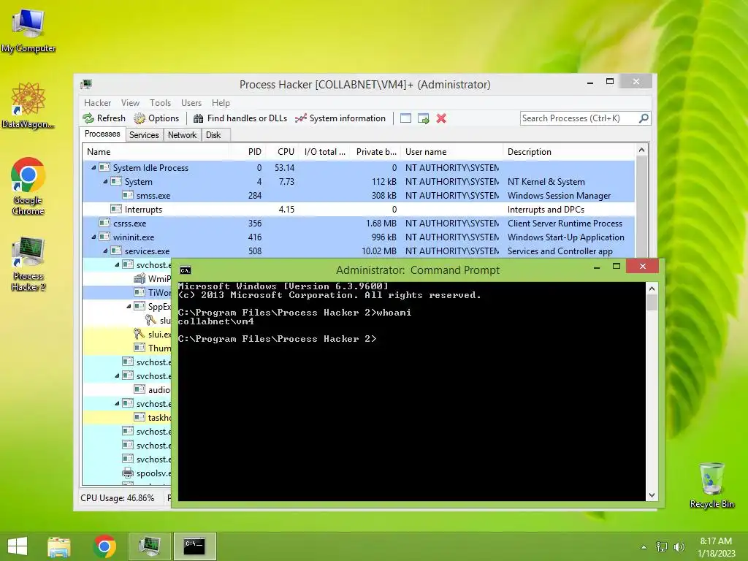This screenshot has height=561, width=748.
Task: Click Process Hacker list scroll up arrow
Action: coord(641,150)
